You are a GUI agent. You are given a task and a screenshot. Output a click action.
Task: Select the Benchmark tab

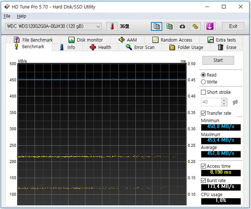pyautogui.click(x=29, y=47)
